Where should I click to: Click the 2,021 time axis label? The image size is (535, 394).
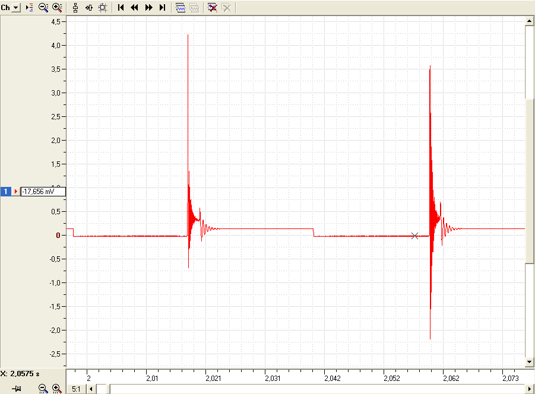pyautogui.click(x=213, y=379)
